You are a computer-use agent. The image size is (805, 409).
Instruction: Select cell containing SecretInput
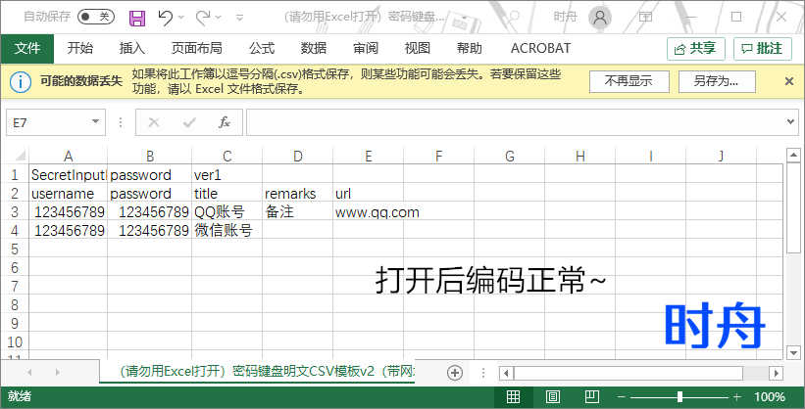click(x=69, y=175)
